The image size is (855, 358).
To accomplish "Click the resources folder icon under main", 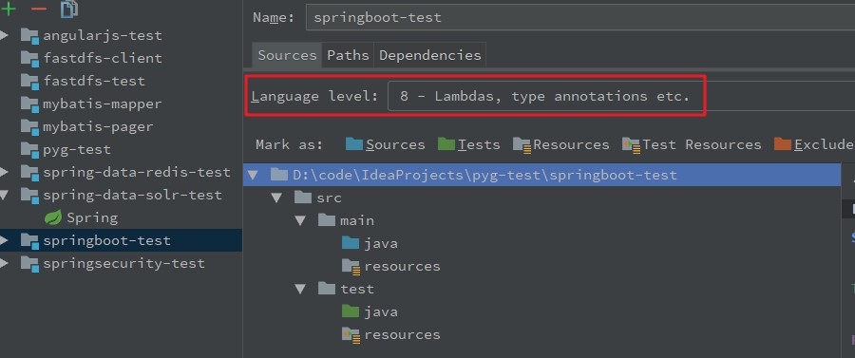I will (x=351, y=267).
